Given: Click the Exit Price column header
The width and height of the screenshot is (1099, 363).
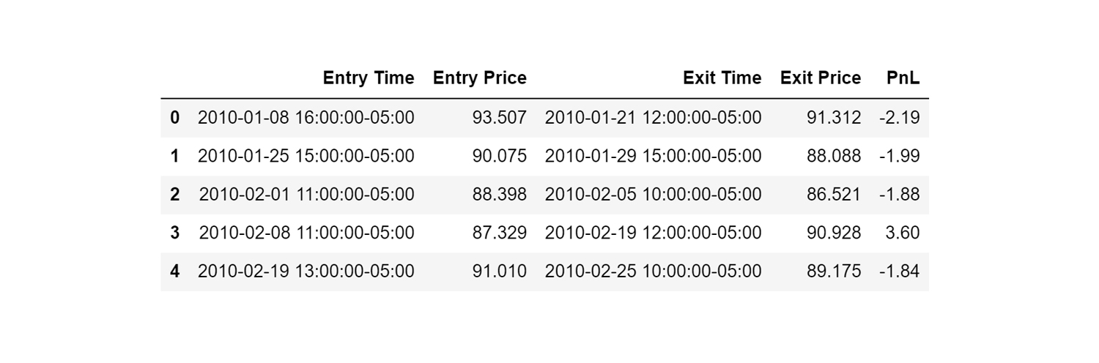Looking at the screenshot, I should click(821, 78).
